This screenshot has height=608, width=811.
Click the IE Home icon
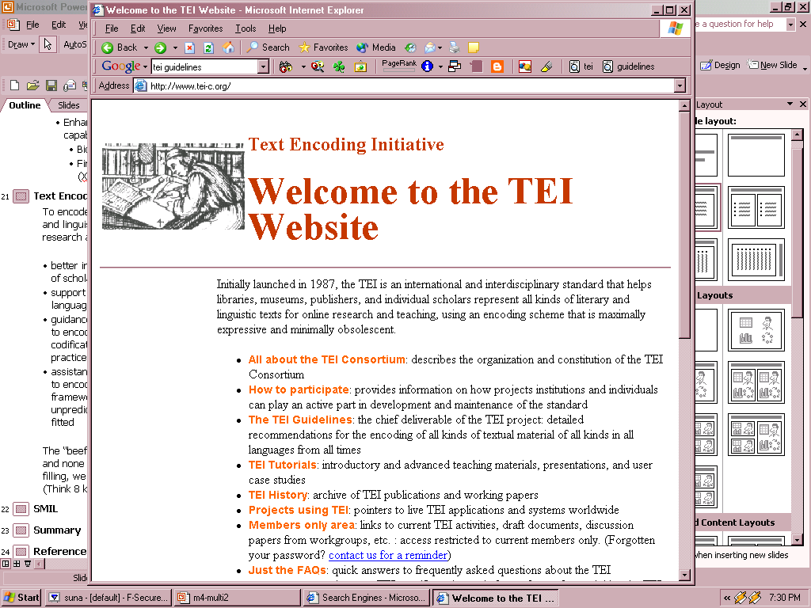pyautogui.click(x=228, y=47)
